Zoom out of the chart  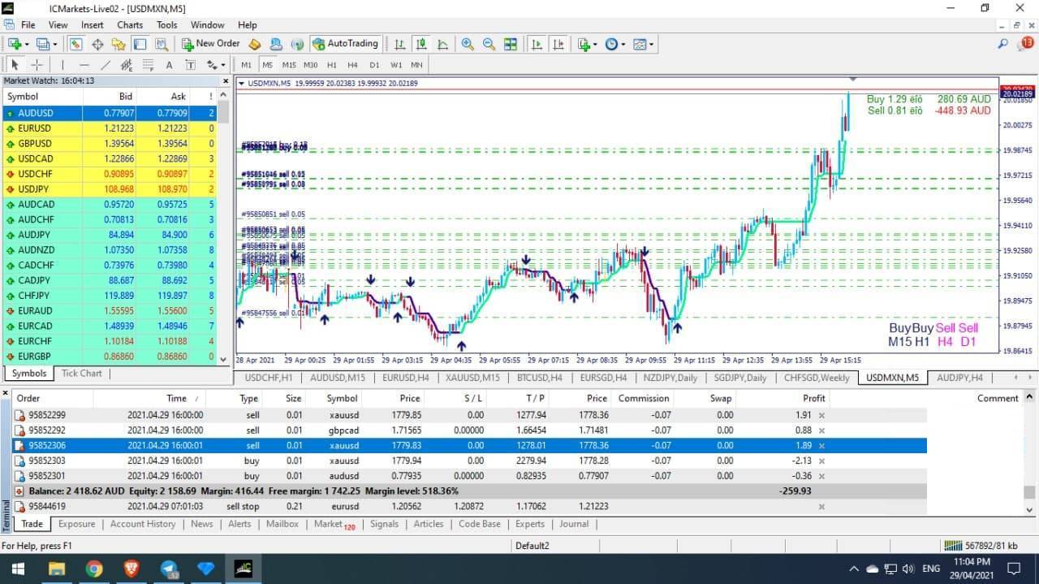point(489,44)
